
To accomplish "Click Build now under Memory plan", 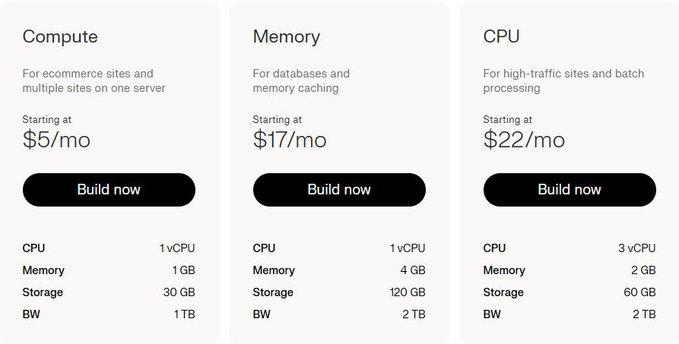I will 339,190.
